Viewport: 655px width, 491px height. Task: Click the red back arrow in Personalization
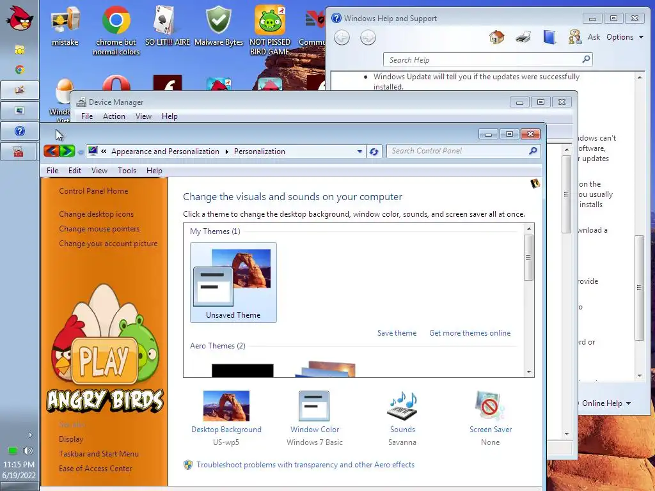tap(51, 151)
